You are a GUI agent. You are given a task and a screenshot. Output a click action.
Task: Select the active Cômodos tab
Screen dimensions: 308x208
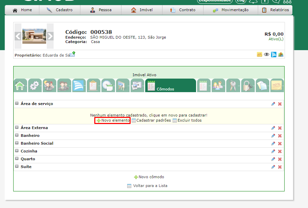[171, 85]
